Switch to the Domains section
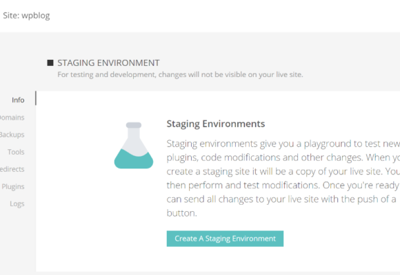This screenshot has height=275, width=400. point(12,118)
